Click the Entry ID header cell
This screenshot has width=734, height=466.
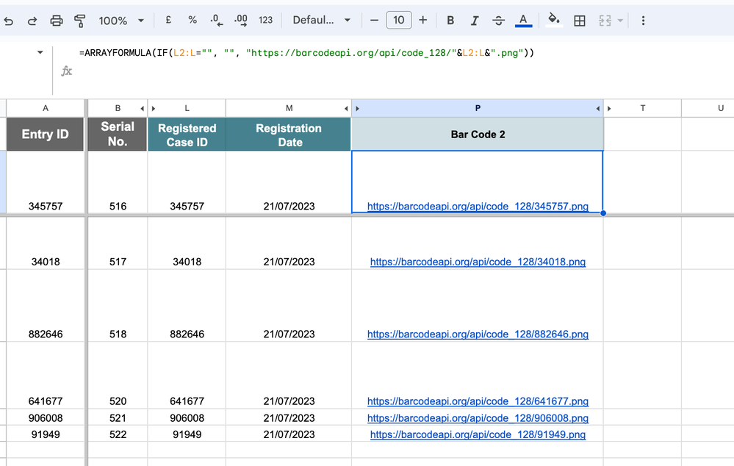[46, 134]
